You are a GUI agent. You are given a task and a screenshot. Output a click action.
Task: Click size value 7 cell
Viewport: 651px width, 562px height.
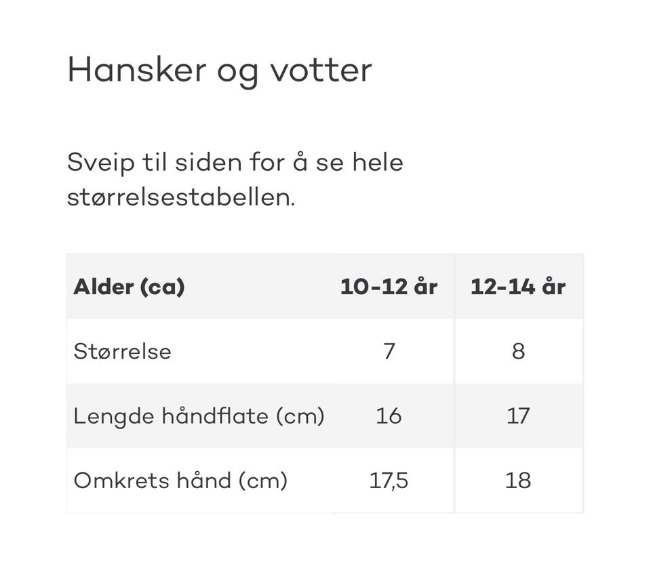pyautogui.click(x=389, y=352)
